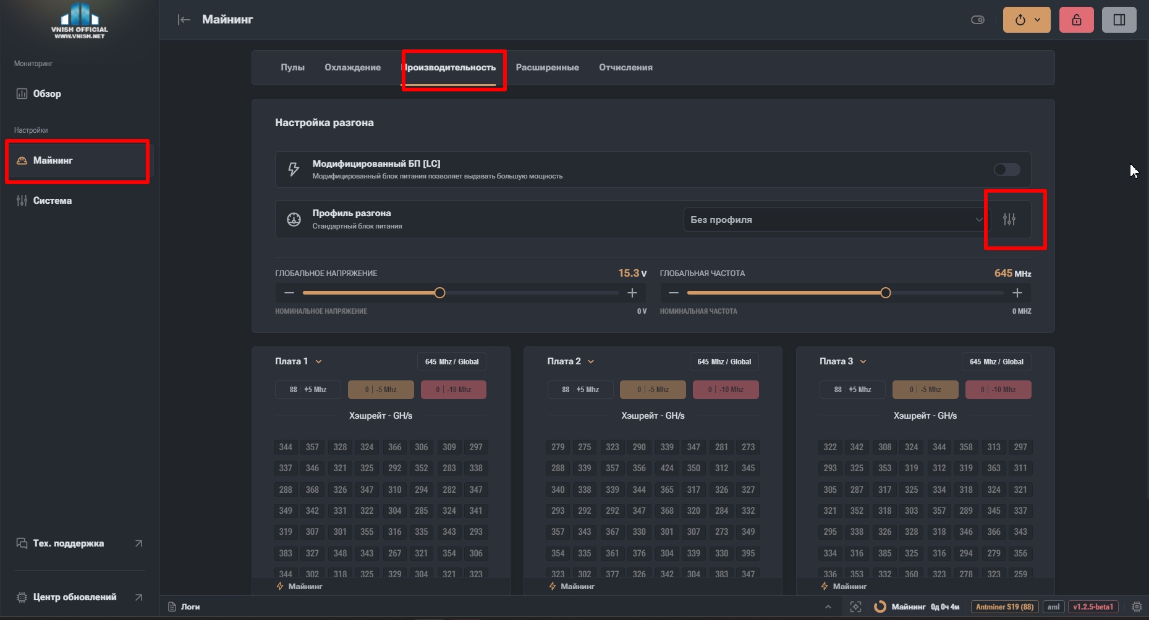Click Плата 2 -5 Mhz button
The image size is (1149, 620).
tap(653, 390)
